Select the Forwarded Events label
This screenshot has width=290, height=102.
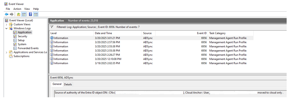[x=28, y=48]
